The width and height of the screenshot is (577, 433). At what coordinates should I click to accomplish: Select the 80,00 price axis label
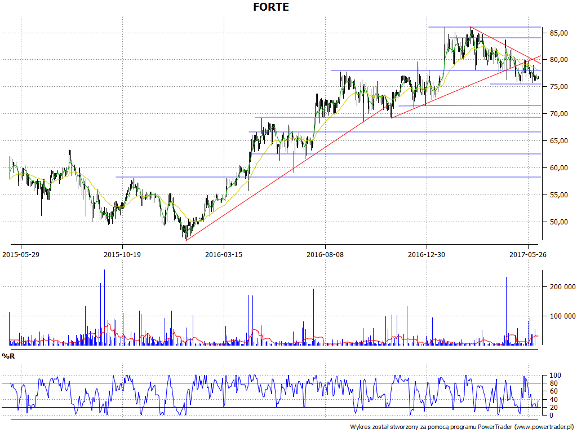558,60
